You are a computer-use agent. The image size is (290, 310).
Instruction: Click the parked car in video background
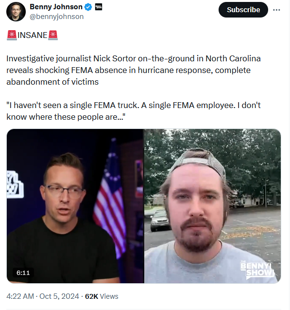click(x=160, y=220)
